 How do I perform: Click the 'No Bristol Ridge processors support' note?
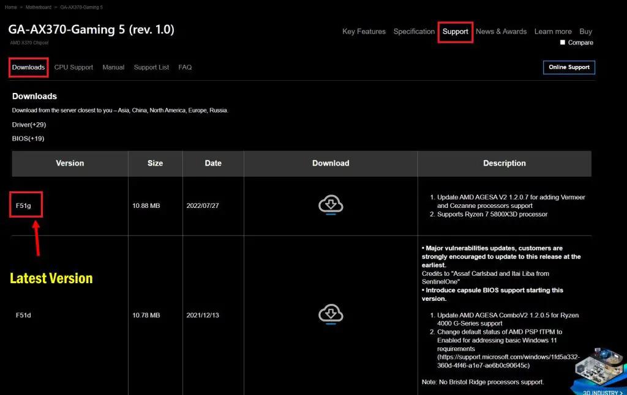click(482, 382)
